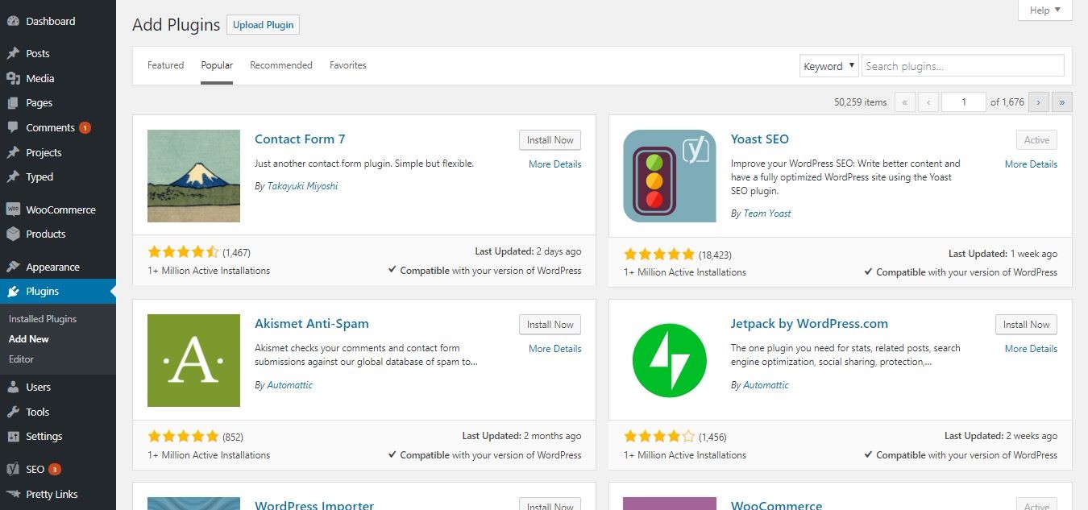Screen dimensions: 1088x510
Task: Click the Tools wrench icon
Action: click(x=13, y=412)
